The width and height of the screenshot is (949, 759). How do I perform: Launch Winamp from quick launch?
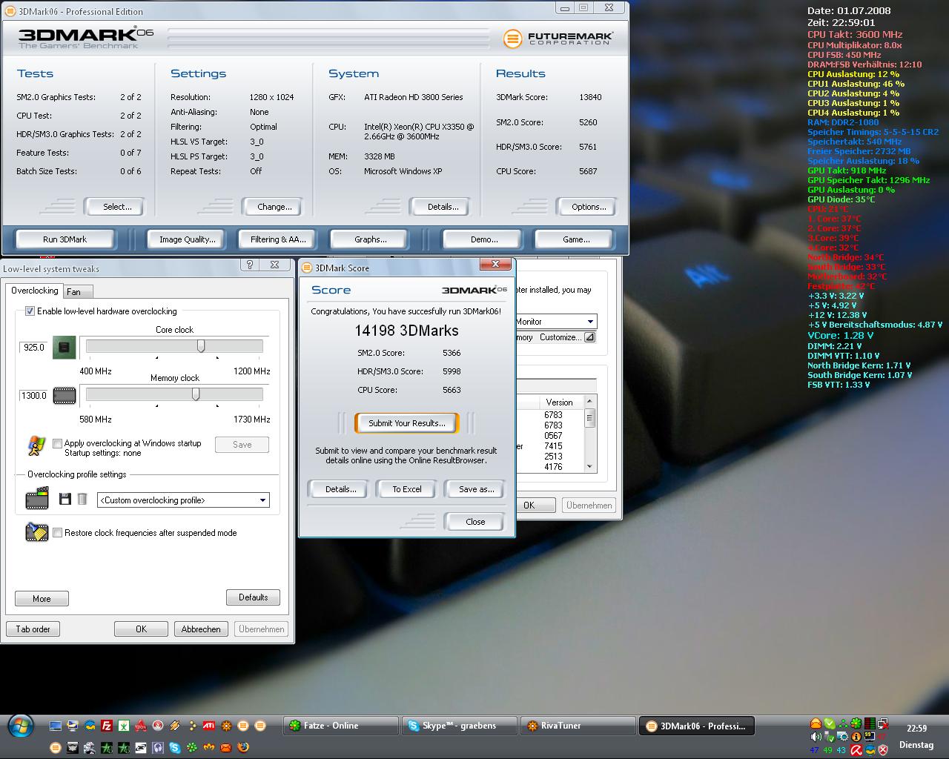[175, 726]
